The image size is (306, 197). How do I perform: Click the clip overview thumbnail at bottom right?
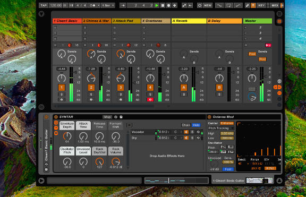259,181
